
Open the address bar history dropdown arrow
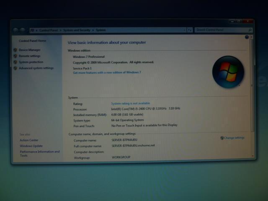click(184, 30)
